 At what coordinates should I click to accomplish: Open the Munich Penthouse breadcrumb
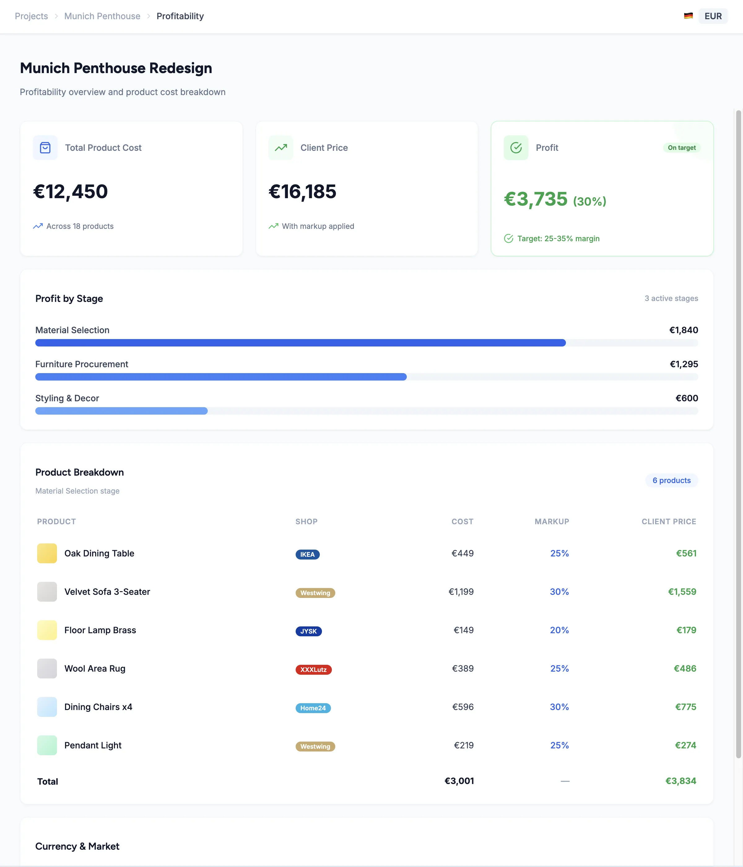coord(102,16)
